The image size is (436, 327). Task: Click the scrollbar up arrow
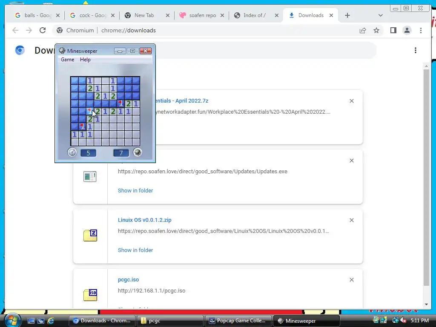[x=426, y=66]
